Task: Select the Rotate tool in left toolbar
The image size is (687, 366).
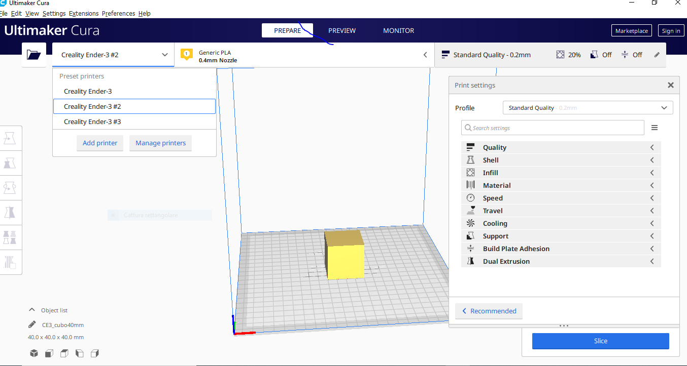Action: 11,188
